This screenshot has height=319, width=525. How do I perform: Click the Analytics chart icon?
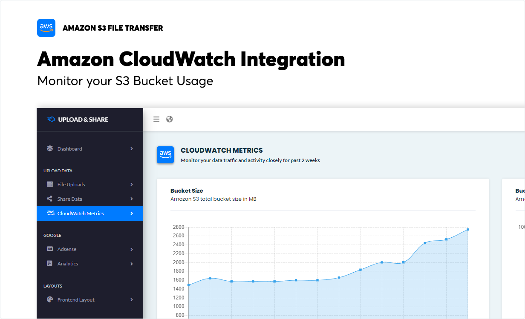click(x=50, y=263)
